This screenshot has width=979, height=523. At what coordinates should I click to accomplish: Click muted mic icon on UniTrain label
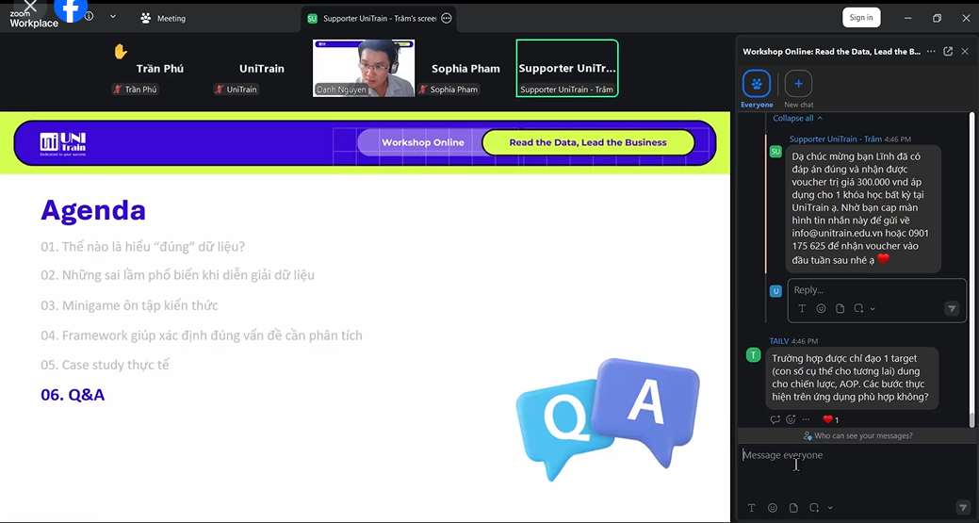[x=219, y=90]
